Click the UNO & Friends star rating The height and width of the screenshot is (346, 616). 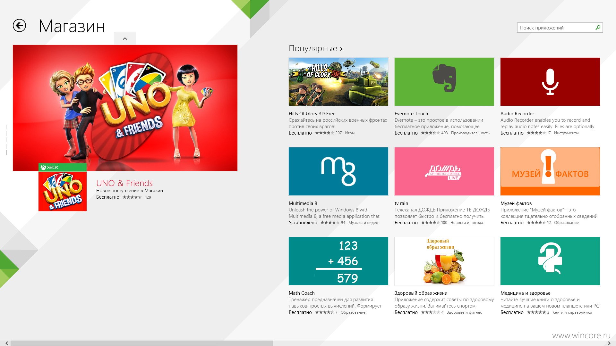pyautogui.click(x=132, y=197)
